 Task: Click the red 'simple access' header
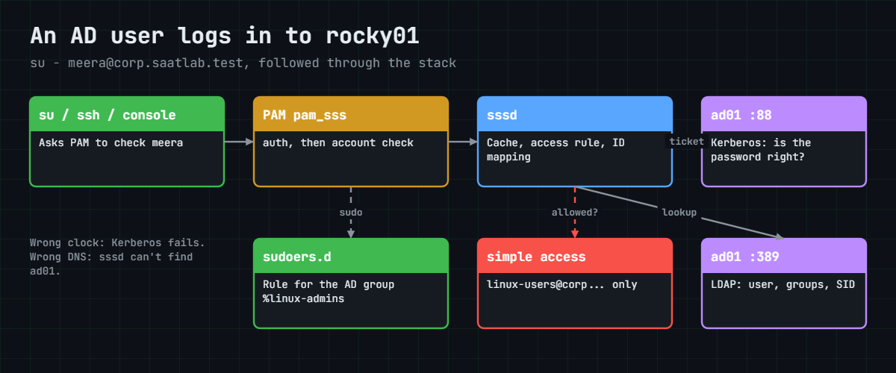[575, 257]
